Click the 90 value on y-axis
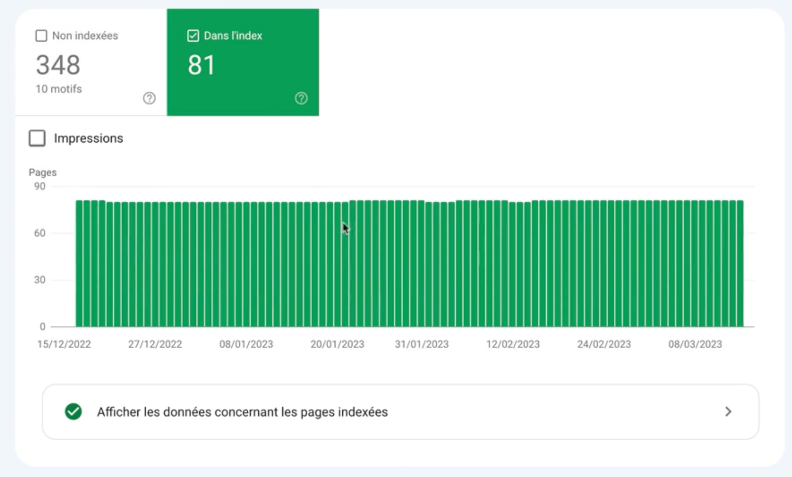This screenshot has width=792, height=477. [x=39, y=186]
